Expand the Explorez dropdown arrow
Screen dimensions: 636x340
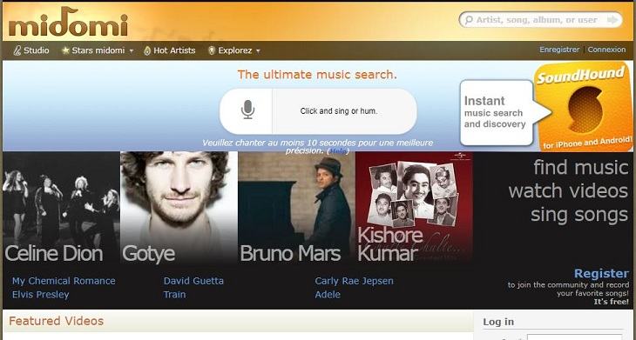tap(258, 51)
